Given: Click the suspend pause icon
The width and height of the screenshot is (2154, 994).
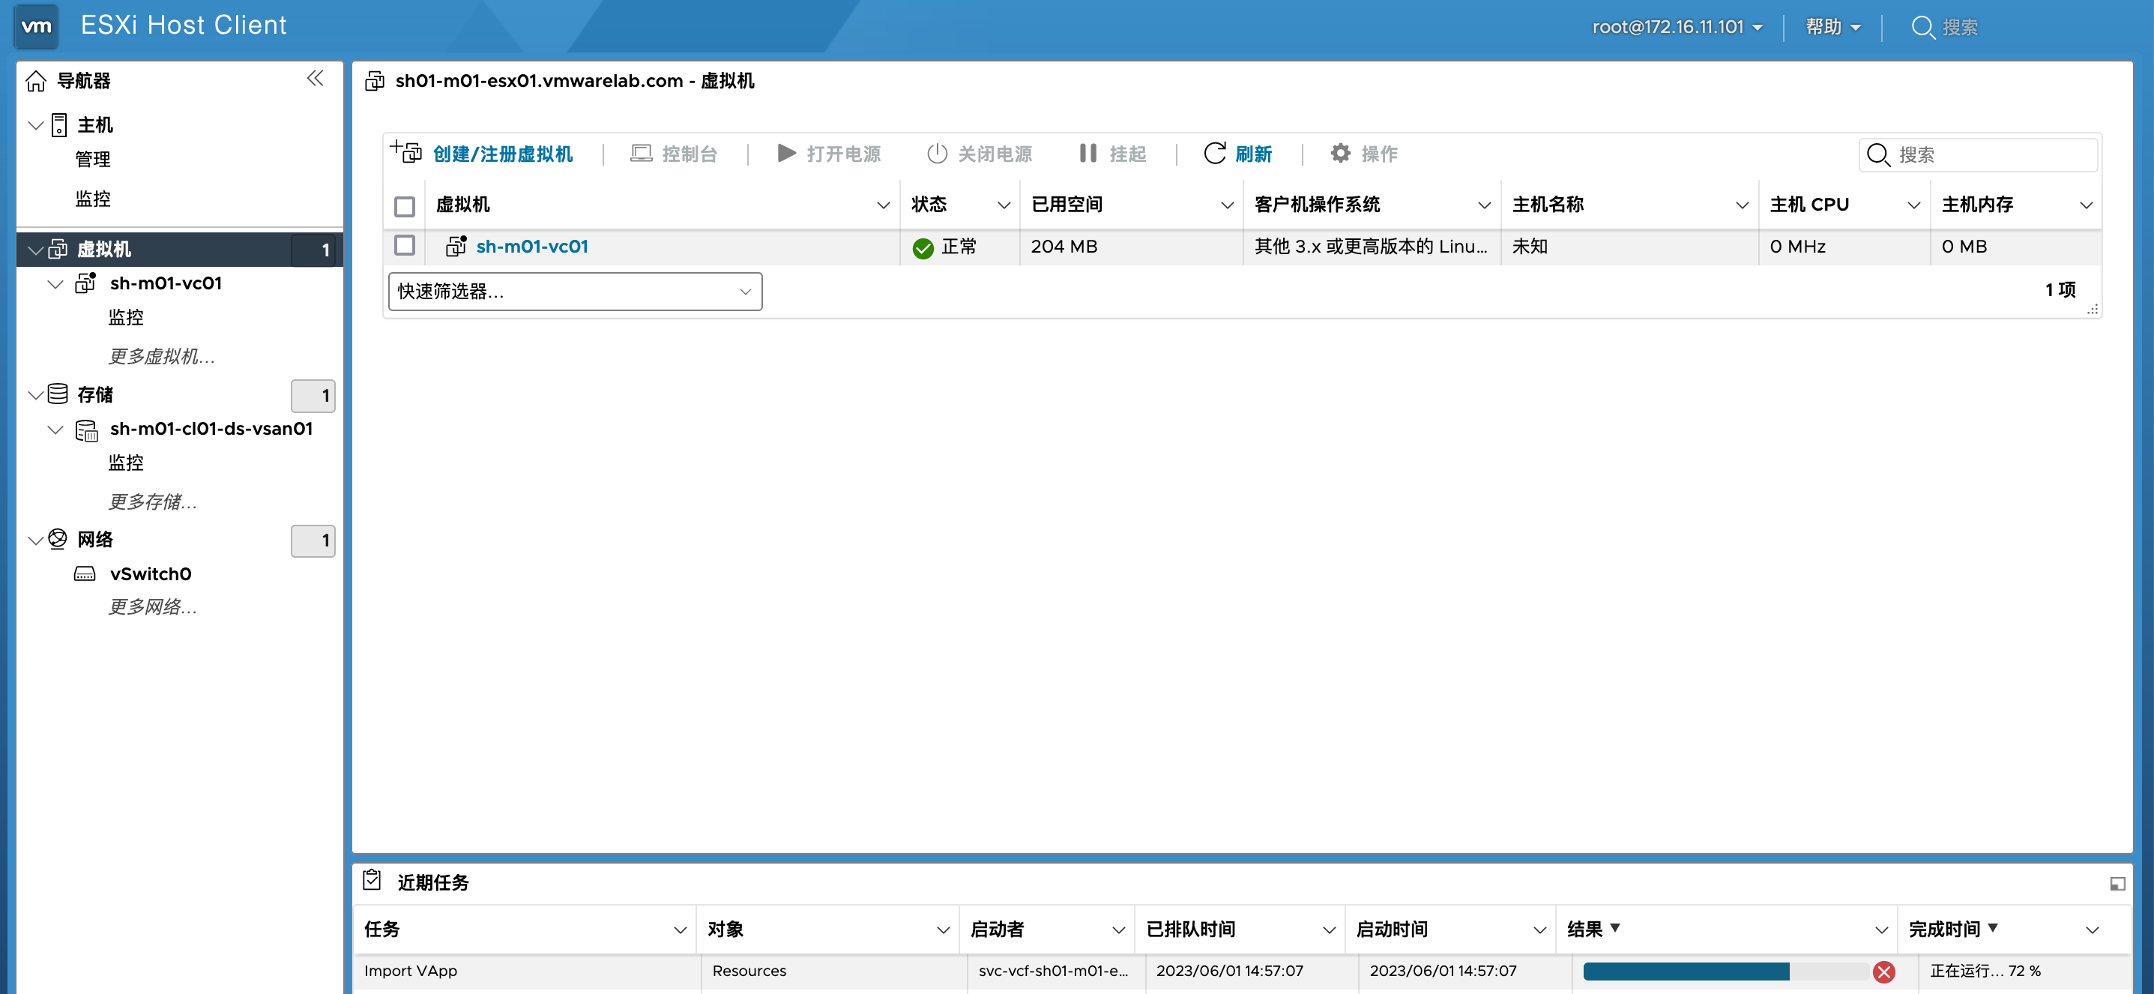Looking at the screenshot, I should tap(1088, 153).
